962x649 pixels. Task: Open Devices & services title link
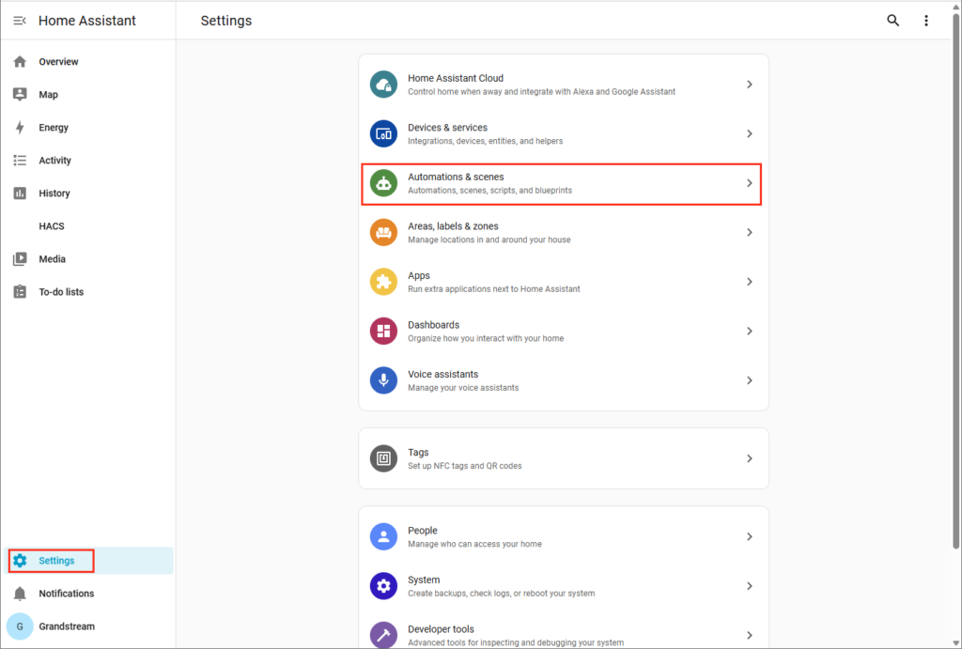[x=447, y=128]
